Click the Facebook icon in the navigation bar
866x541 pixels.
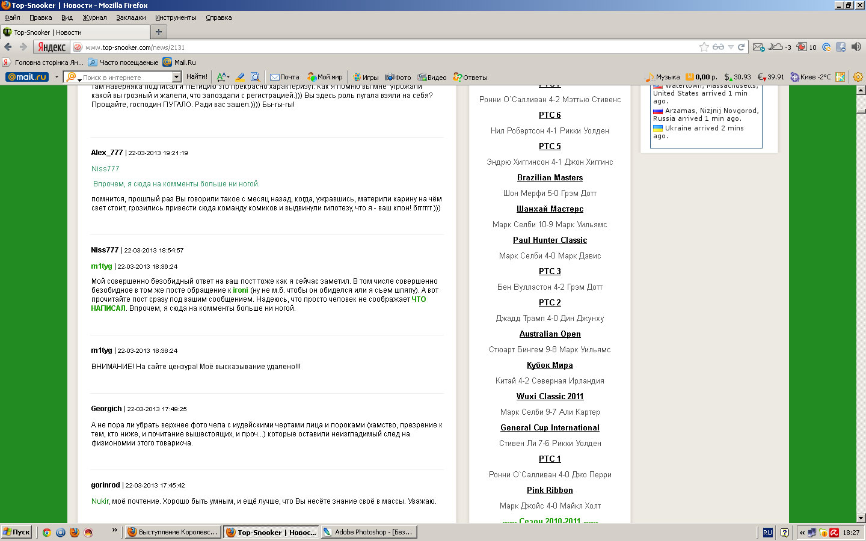point(841,47)
